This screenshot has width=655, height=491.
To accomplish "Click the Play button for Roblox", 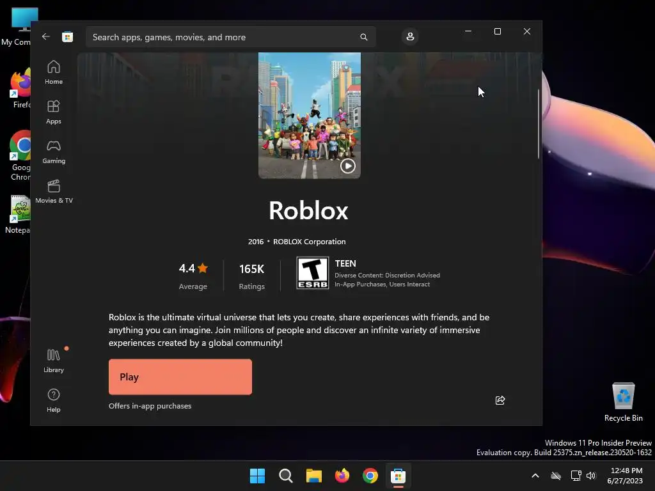I will click(180, 377).
